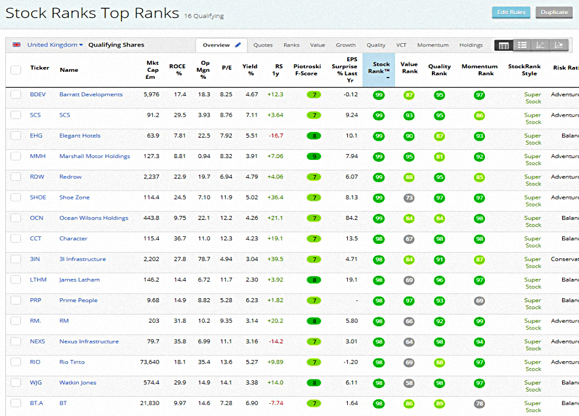Tick the RIO row checkbox
579x416 pixels.
[16, 362]
